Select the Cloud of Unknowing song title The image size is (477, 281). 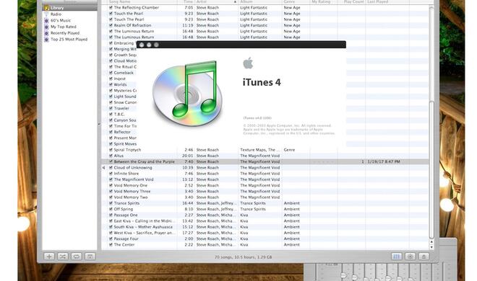[133, 168]
